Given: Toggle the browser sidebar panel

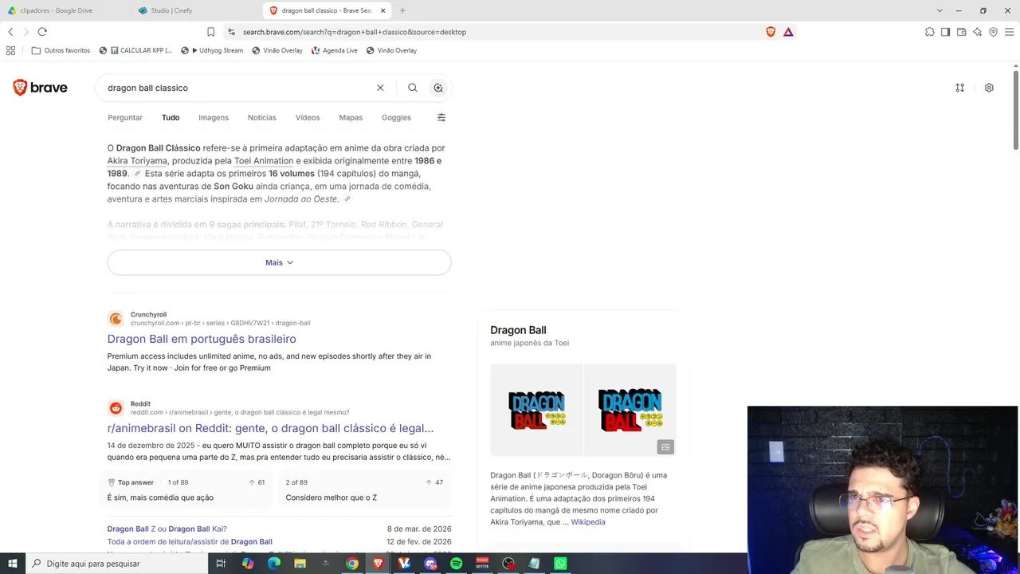Looking at the screenshot, I should (945, 32).
